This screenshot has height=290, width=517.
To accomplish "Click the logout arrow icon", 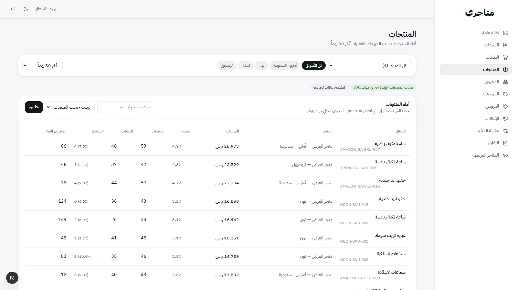I will [13, 9].
